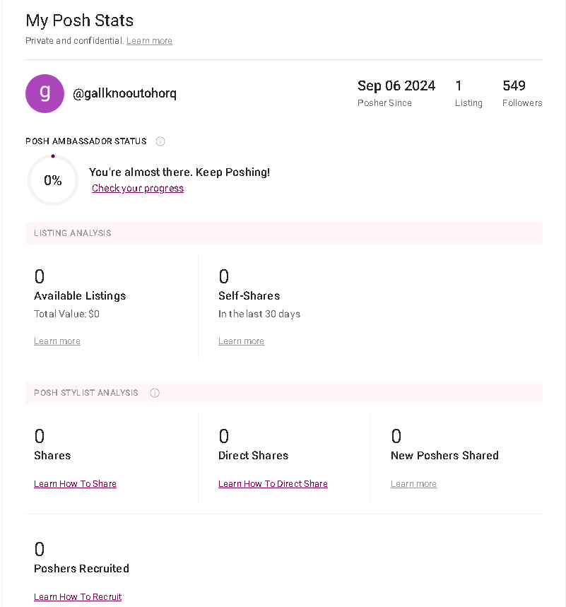Click the purple profile avatar circle

[45, 94]
